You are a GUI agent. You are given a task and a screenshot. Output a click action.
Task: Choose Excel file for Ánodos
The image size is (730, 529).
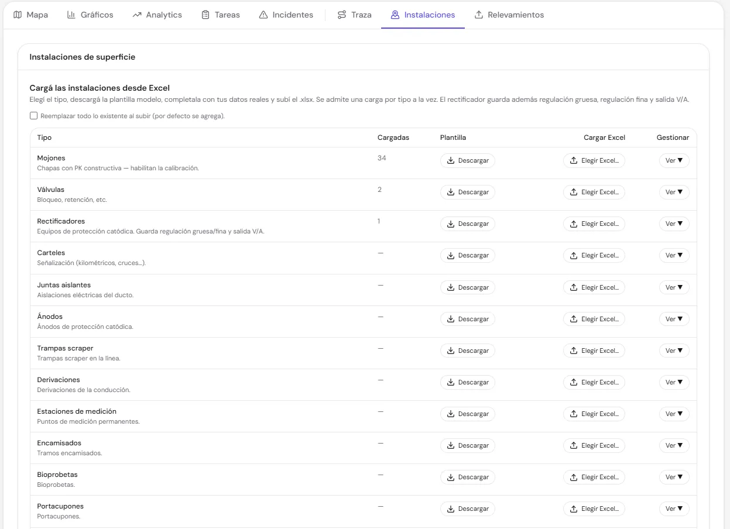click(594, 319)
